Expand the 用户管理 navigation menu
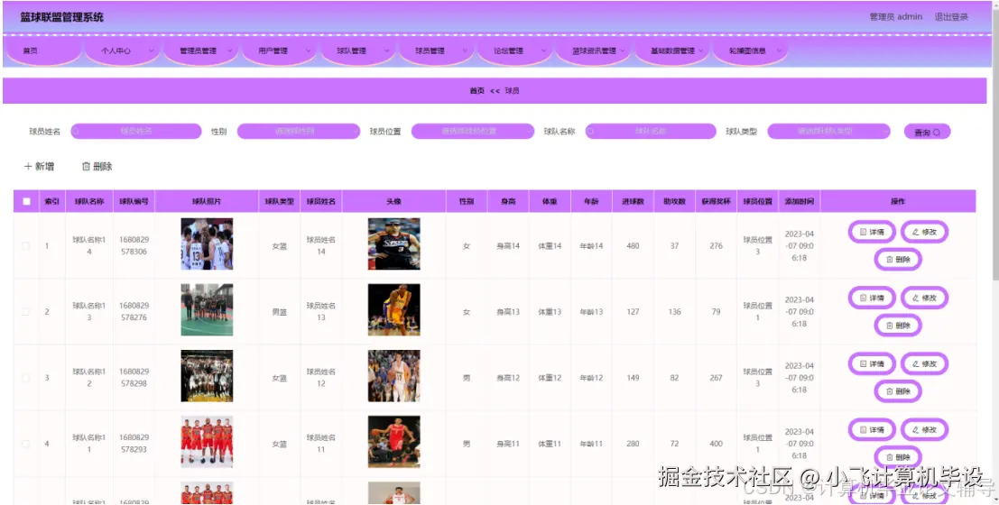Image resolution: width=999 pixels, height=505 pixels. (279, 50)
